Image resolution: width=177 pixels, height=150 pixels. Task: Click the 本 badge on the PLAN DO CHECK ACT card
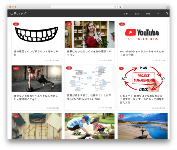click(121, 68)
